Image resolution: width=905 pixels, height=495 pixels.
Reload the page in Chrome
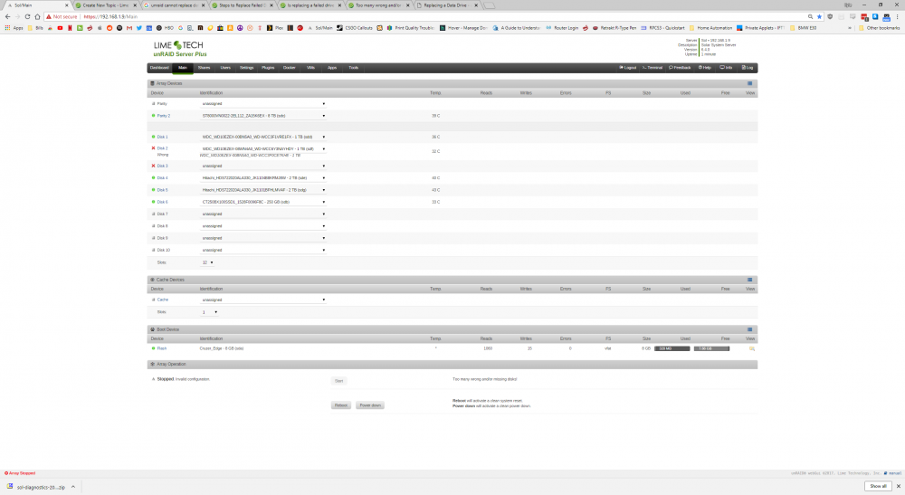coord(27,16)
